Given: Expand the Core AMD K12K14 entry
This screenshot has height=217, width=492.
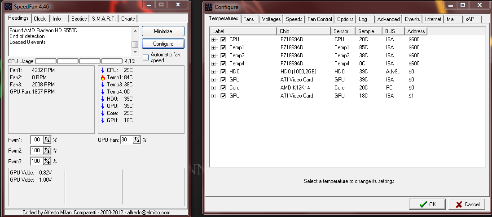Looking at the screenshot, I should (x=214, y=88).
